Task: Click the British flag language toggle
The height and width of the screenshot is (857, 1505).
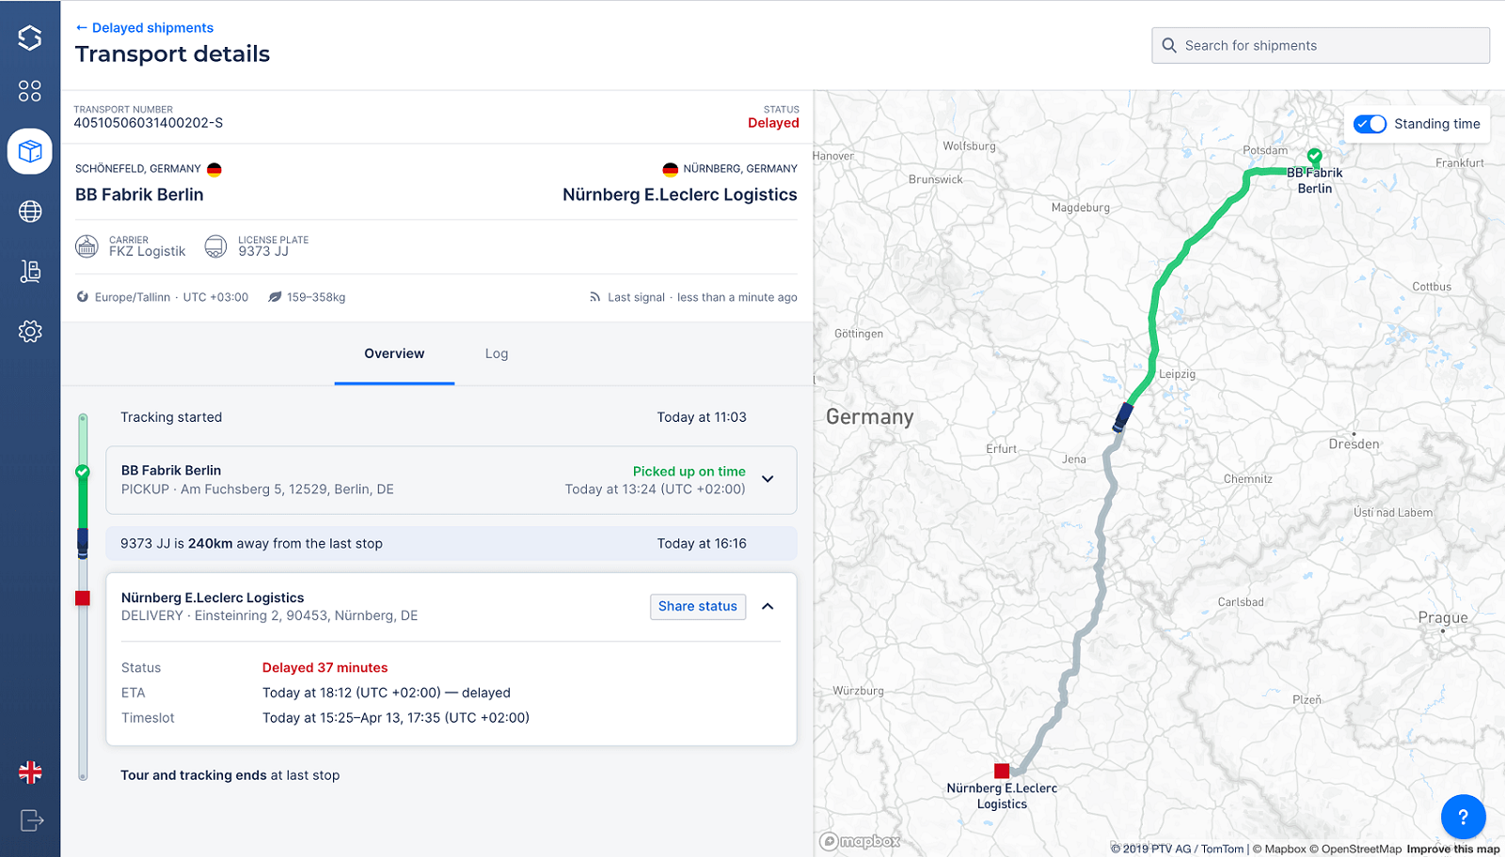Action: pos(30,772)
